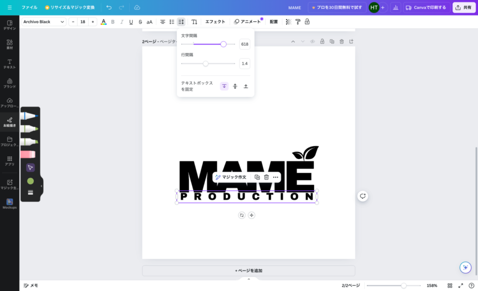
Task: Click the プロを30日間無料で試す button
Action: point(337,7)
